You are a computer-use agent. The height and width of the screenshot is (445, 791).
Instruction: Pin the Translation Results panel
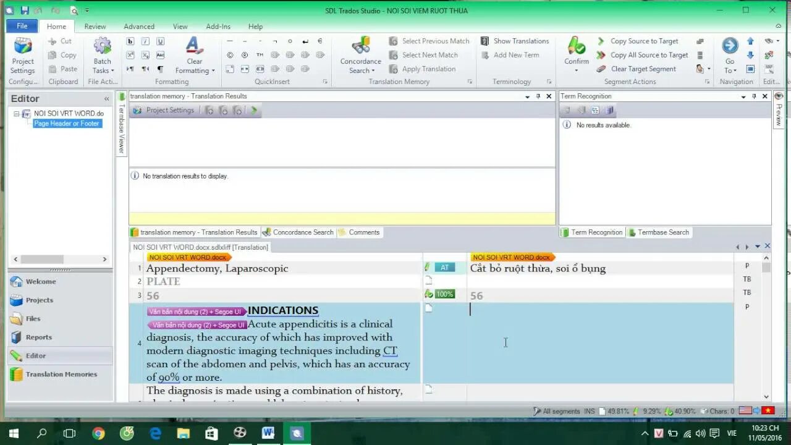(x=538, y=96)
